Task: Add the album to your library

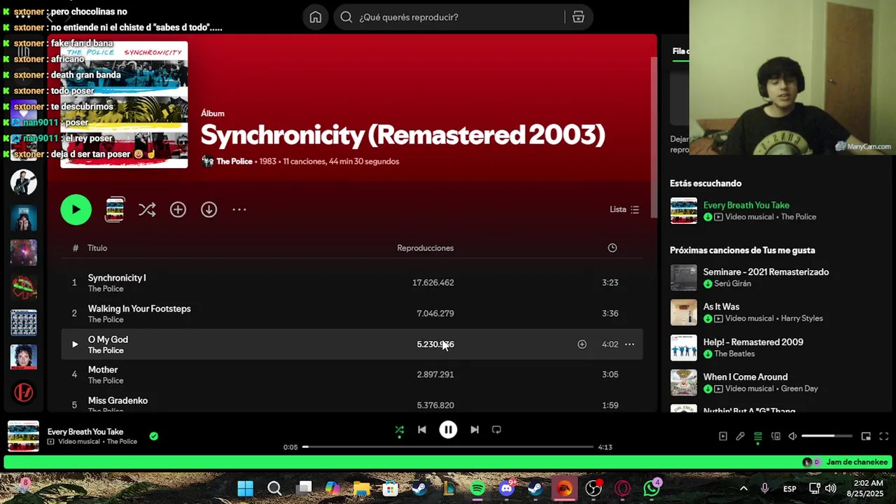Action: [x=178, y=209]
